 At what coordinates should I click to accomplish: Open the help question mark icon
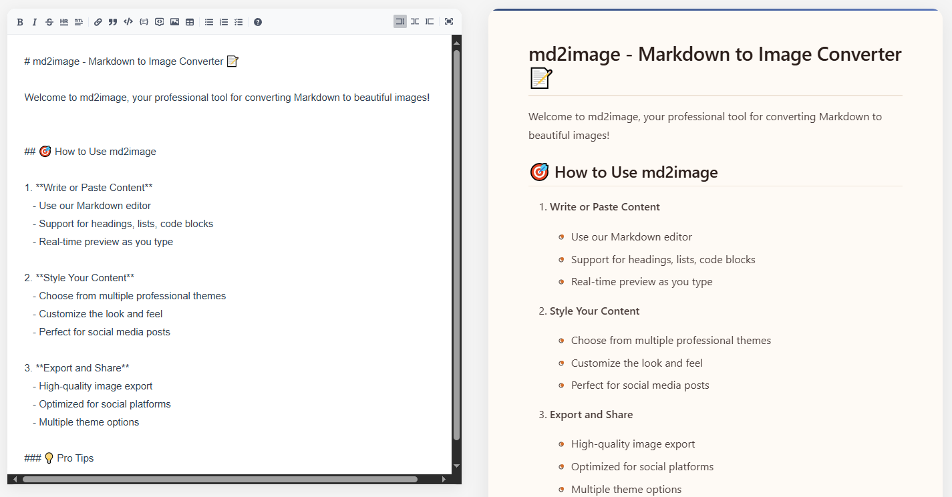click(x=258, y=22)
